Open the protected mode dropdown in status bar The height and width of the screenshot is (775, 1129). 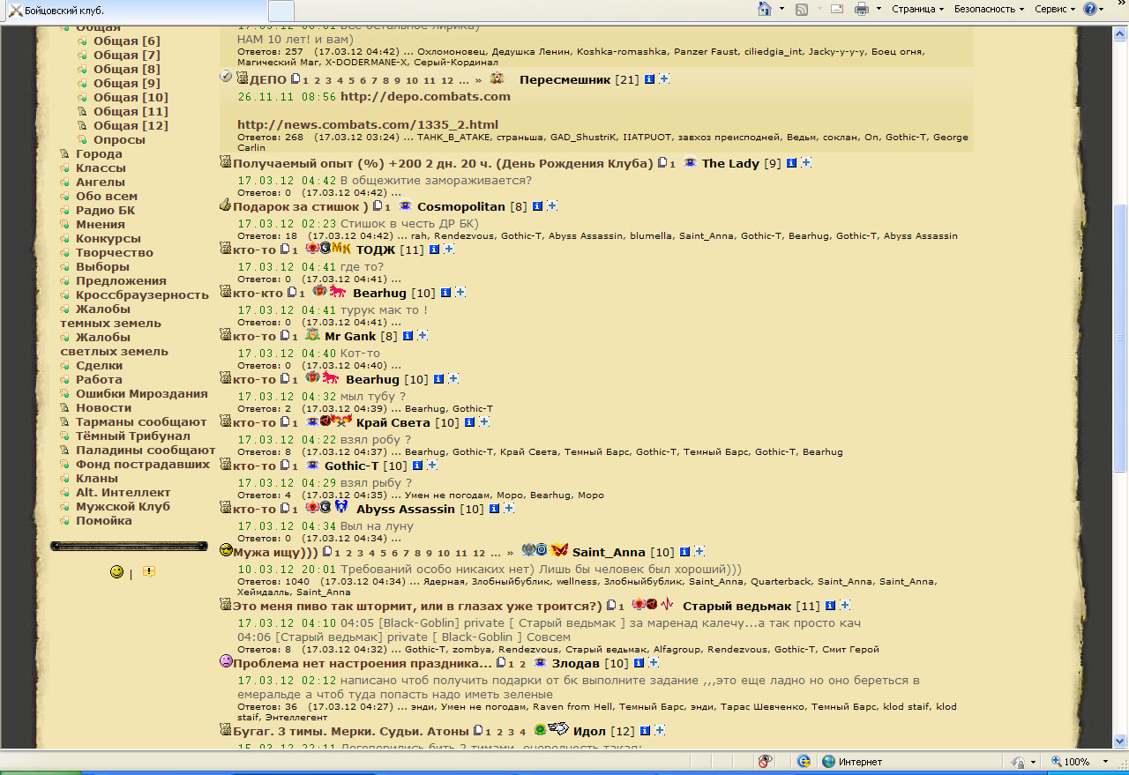coord(1031,762)
